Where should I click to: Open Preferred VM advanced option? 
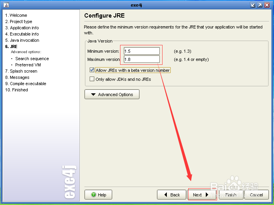(x=28, y=65)
